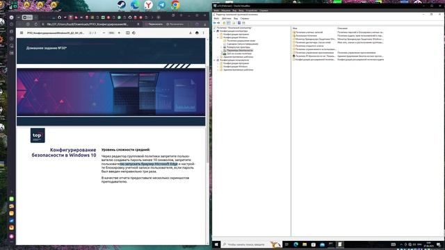Click Task View on the VM taskbar
Viewport: 445px width, 250px height.
(286, 244)
